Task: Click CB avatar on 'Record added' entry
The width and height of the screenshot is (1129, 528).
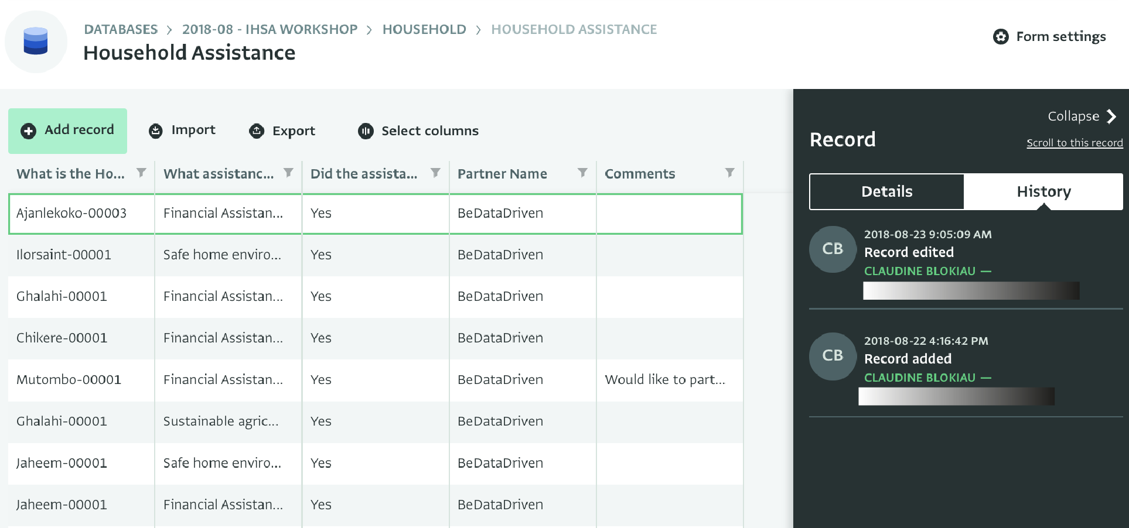Action: point(833,356)
